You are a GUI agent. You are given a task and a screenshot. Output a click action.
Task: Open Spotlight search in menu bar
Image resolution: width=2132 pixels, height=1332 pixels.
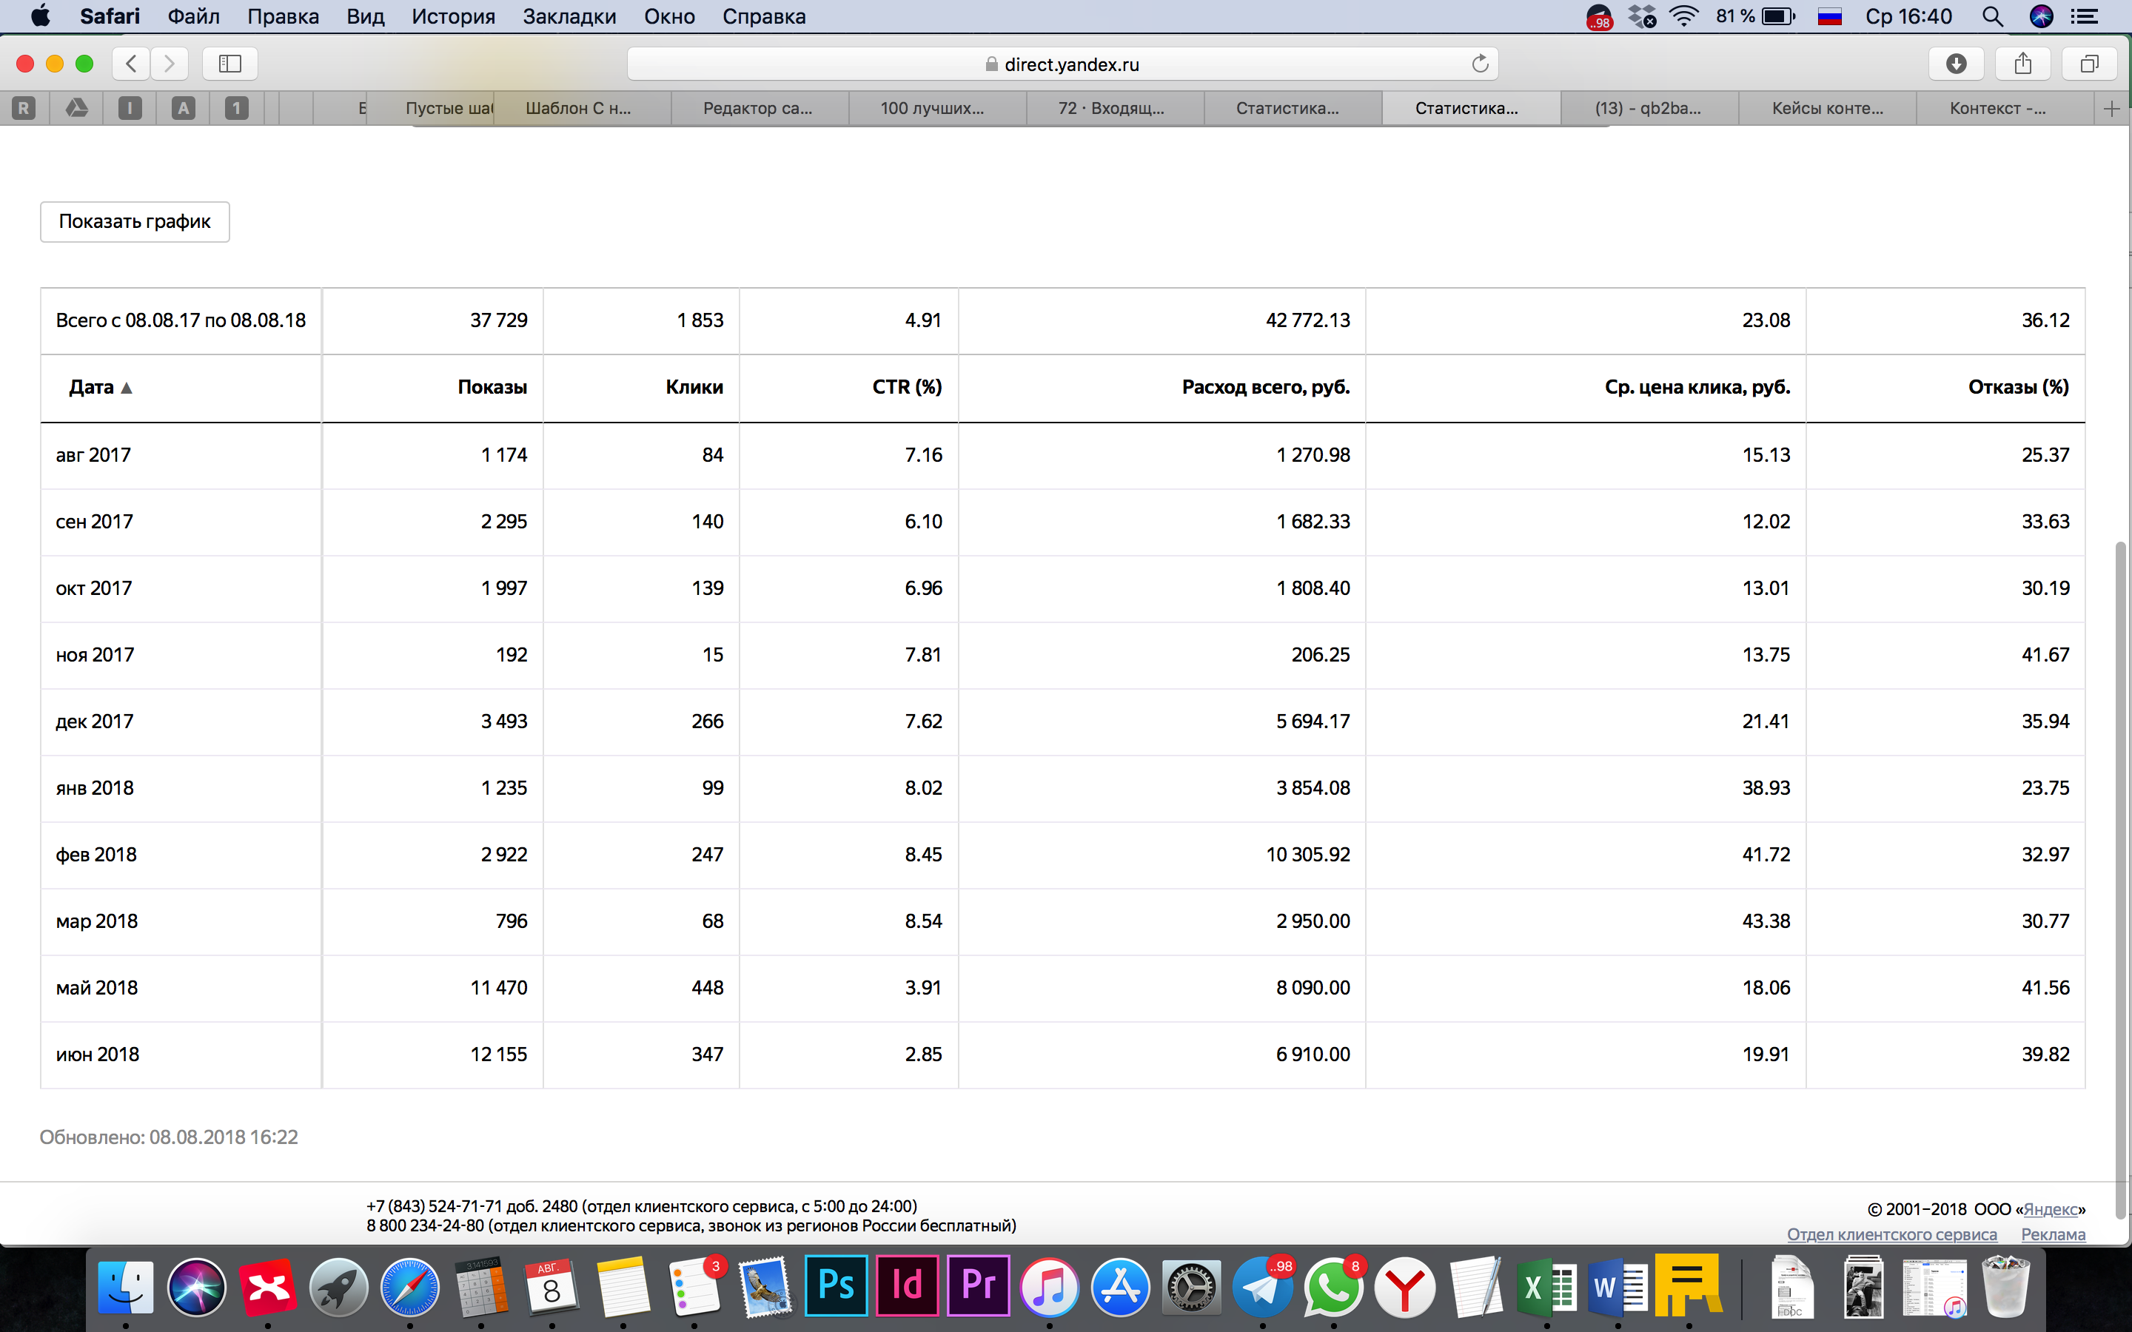[1992, 17]
